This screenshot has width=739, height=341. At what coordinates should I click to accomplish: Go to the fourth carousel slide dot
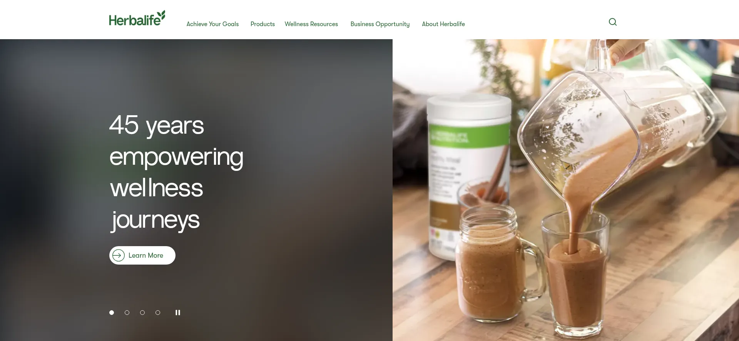[x=158, y=313]
